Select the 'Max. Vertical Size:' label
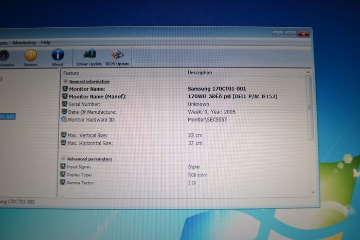This screenshot has width=360, height=240. [x=87, y=135]
